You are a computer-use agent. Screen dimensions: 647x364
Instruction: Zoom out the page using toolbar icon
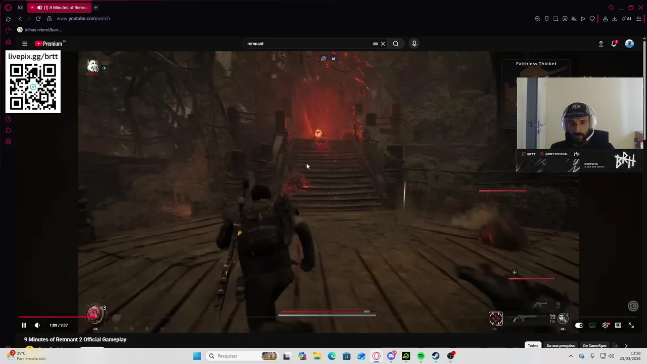tap(537, 19)
